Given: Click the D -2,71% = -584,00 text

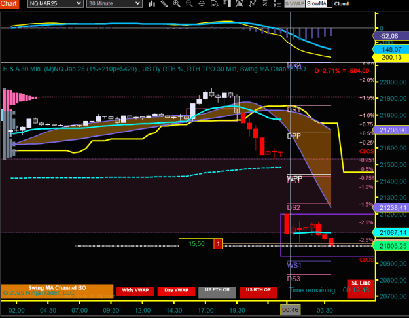Looking at the screenshot, I should click(x=342, y=71).
